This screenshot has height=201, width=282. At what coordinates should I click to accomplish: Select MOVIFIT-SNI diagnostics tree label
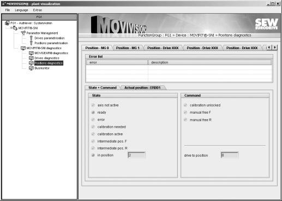click(44, 48)
